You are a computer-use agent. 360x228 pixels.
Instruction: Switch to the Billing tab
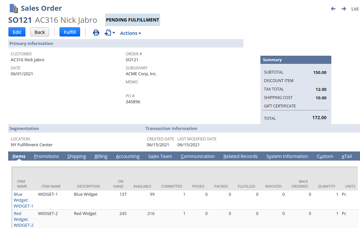pos(101,156)
